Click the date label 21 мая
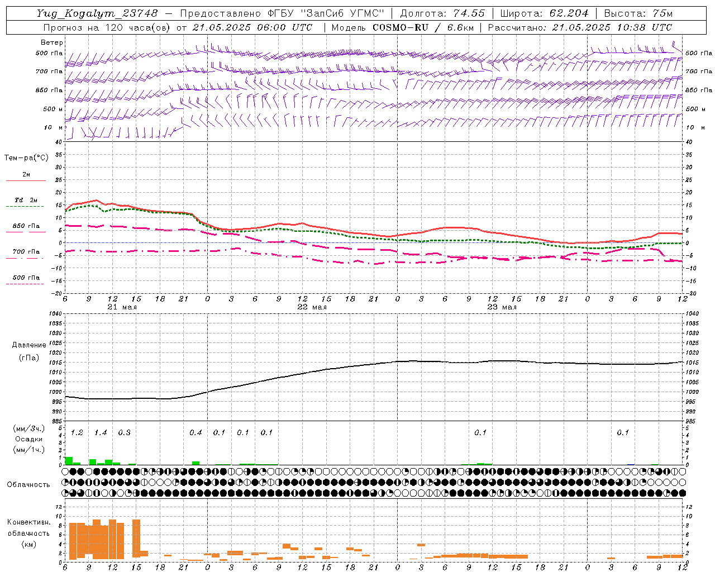Screen dimensions: 715x572 coord(122,307)
